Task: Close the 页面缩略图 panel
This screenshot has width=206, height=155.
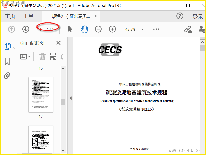Action: [x=58, y=43]
